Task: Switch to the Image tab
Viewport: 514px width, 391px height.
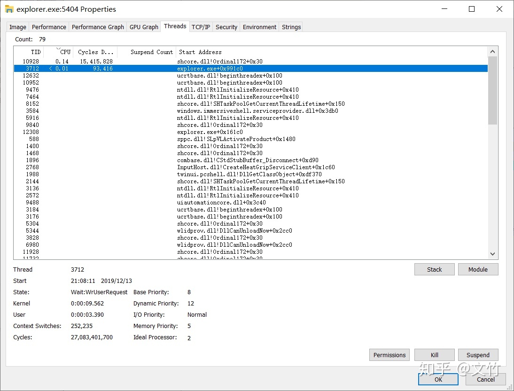Action: (x=18, y=27)
